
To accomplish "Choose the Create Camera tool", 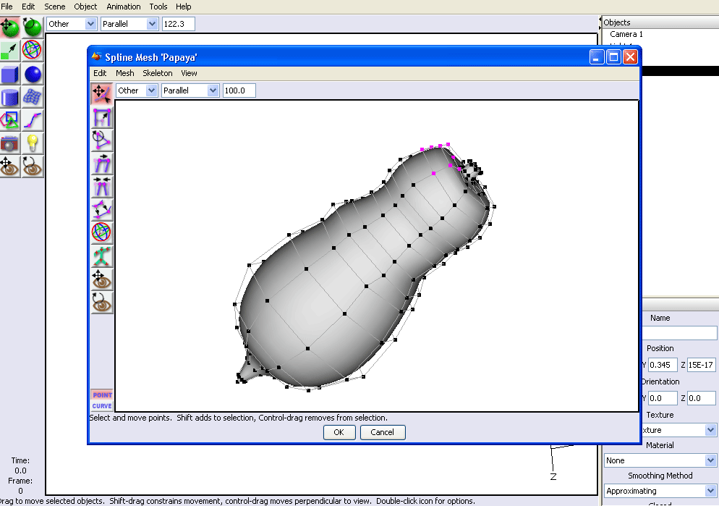I will click(9, 143).
